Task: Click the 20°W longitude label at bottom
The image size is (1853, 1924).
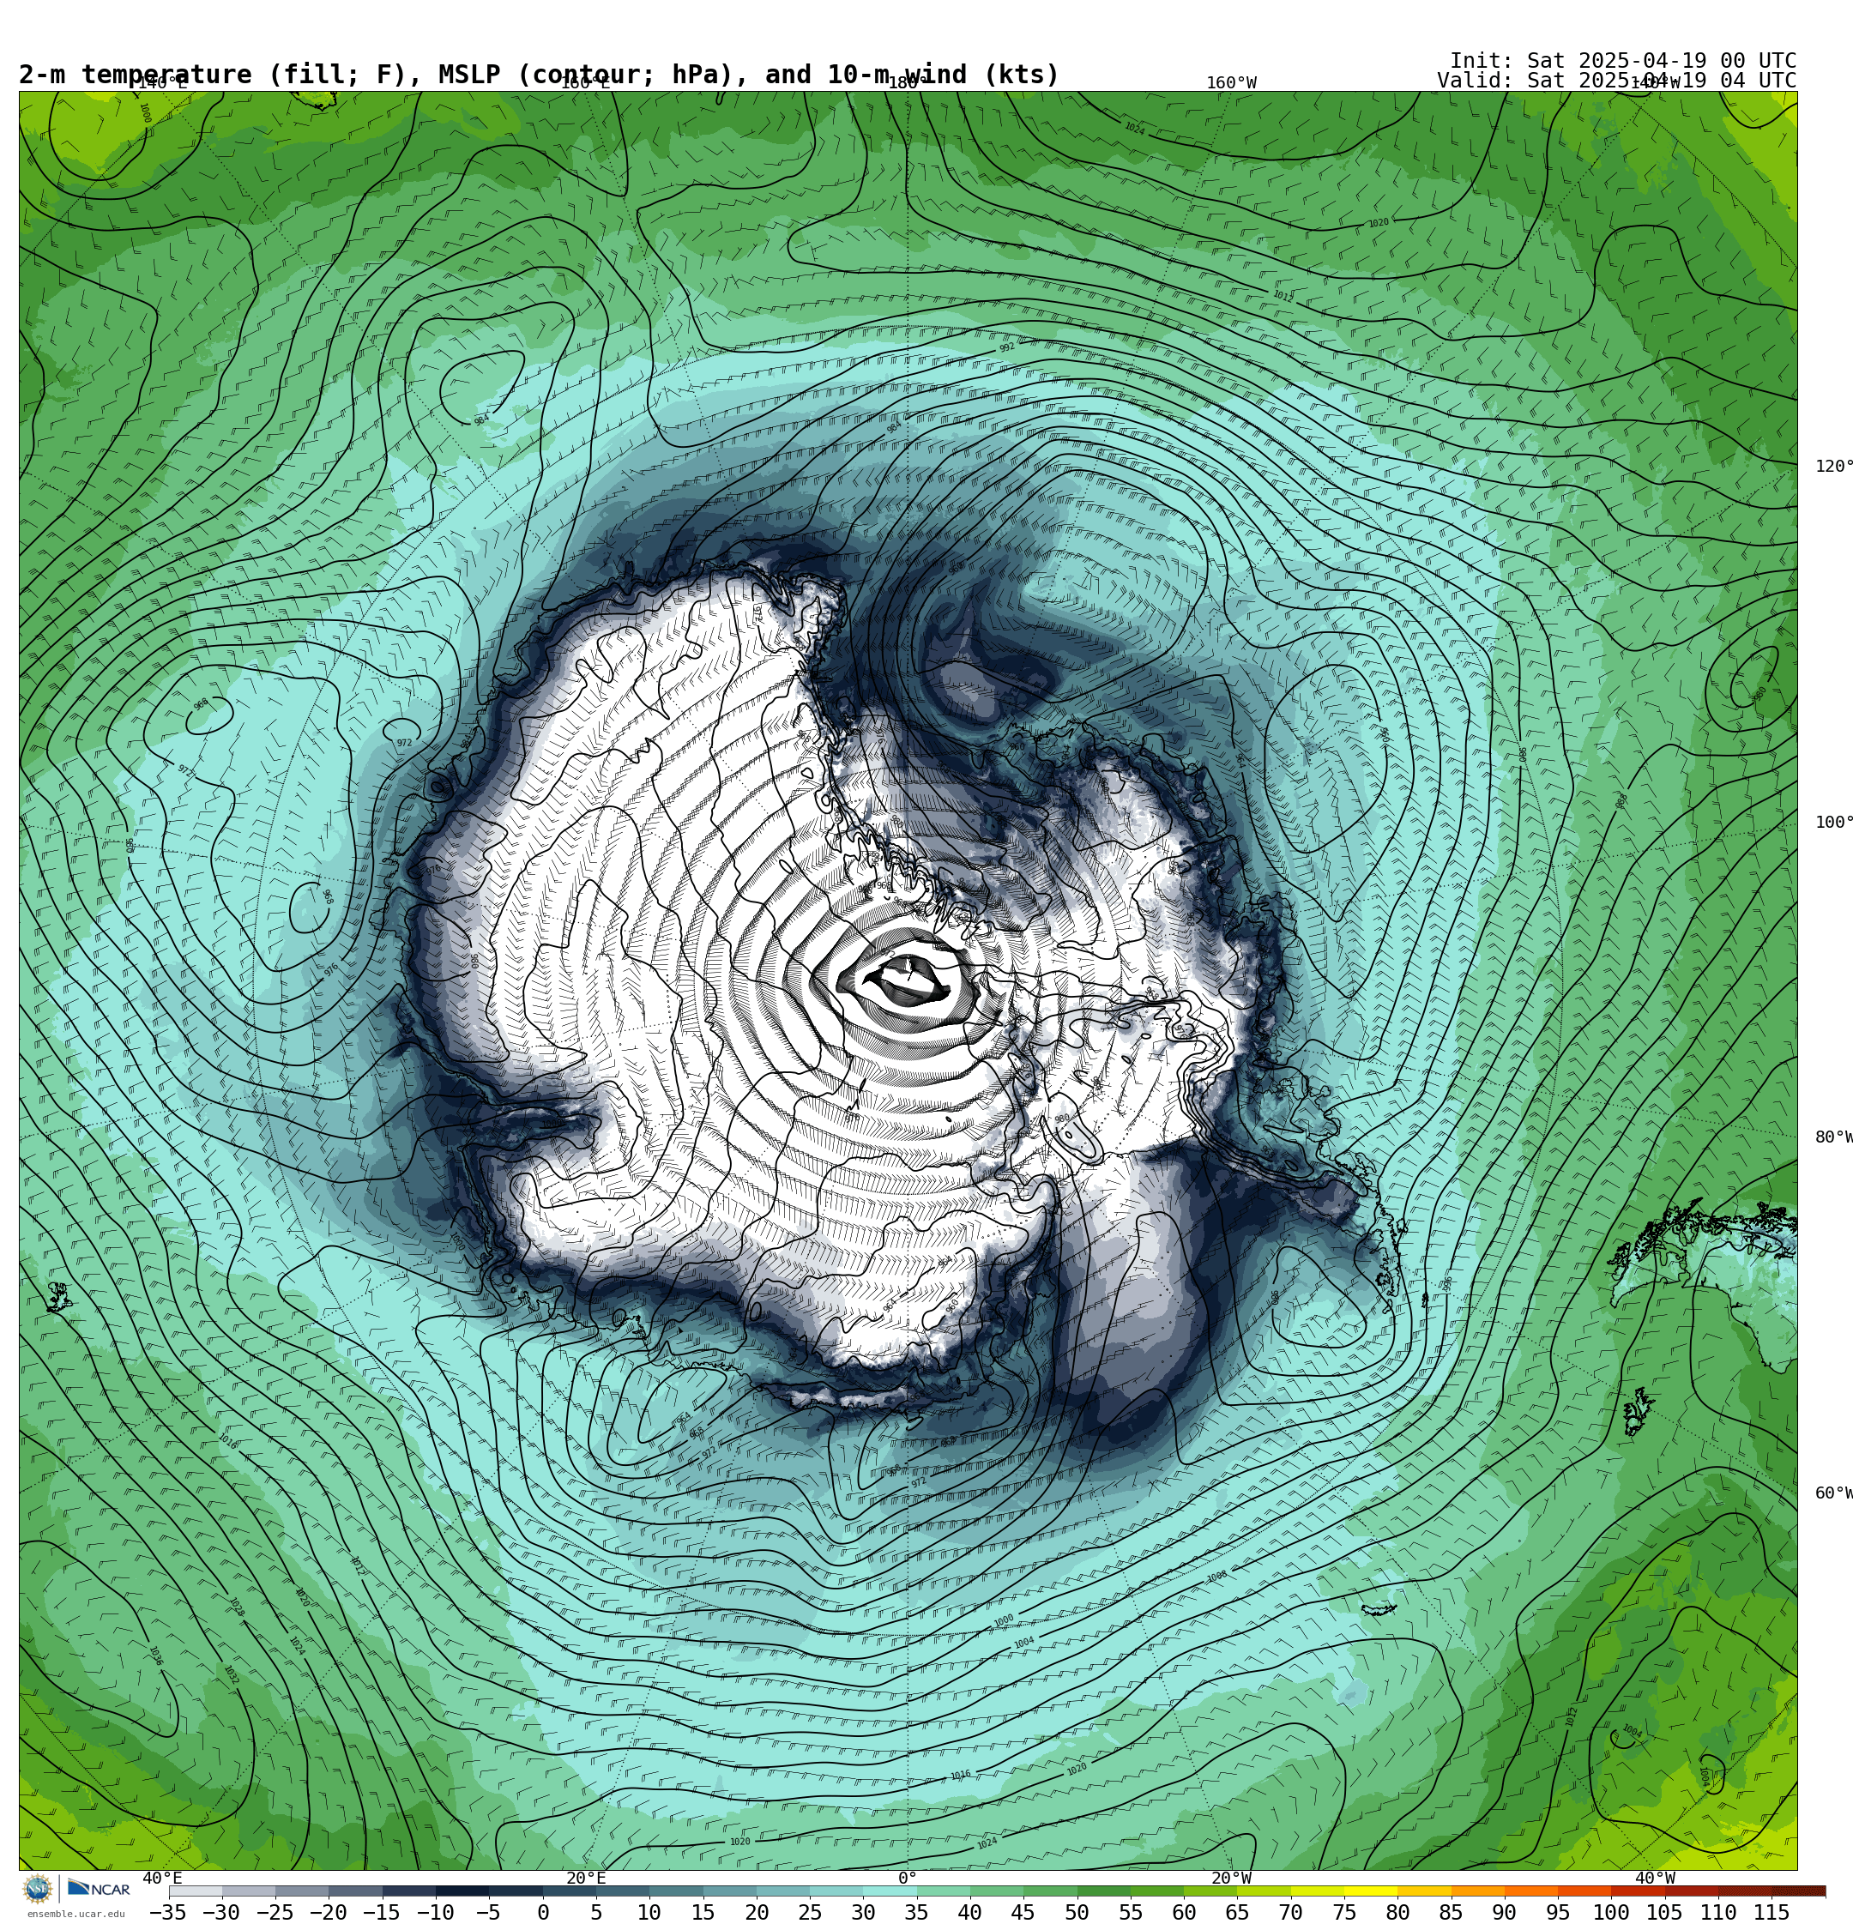Action: 1231,1878
